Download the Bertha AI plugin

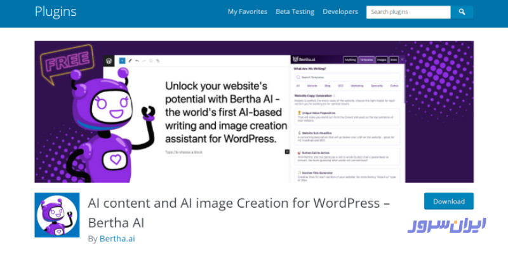pos(449,201)
